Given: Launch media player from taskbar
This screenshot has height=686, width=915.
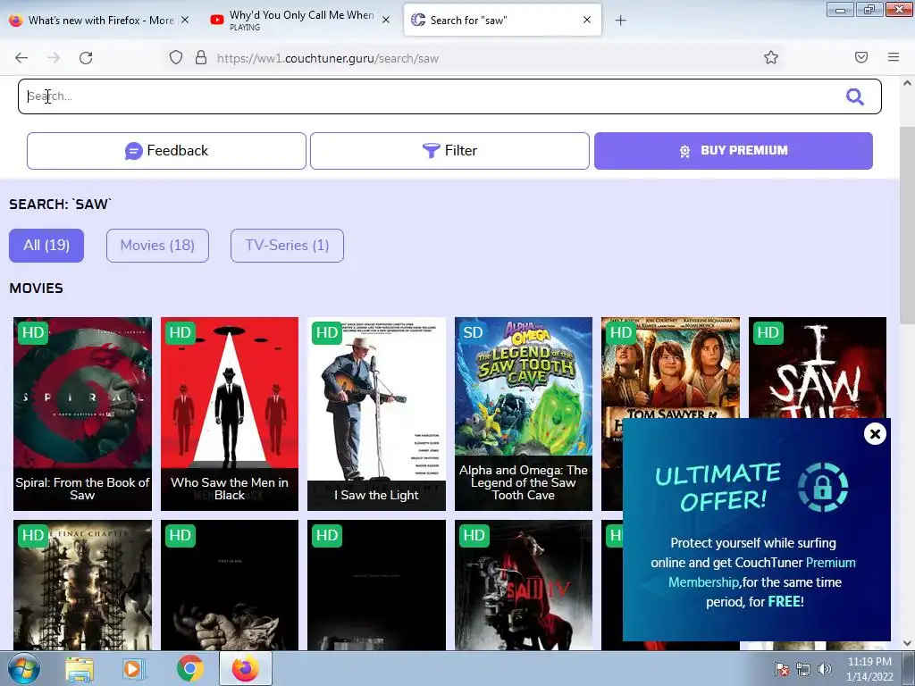Looking at the screenshot, I should [x=133, y=669].
